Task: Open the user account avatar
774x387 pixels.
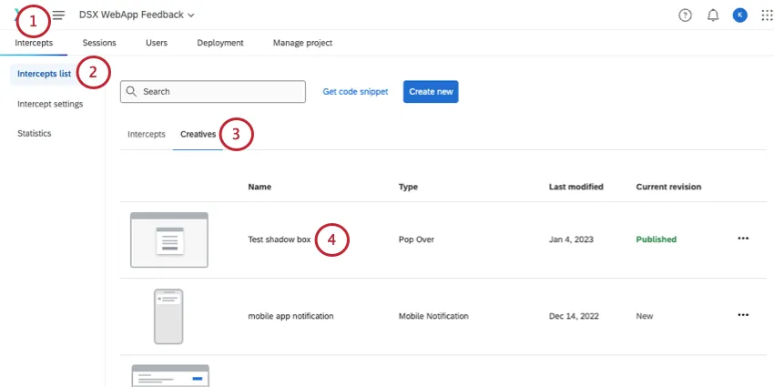Action: pyautogui.click(x=739, y=15)
